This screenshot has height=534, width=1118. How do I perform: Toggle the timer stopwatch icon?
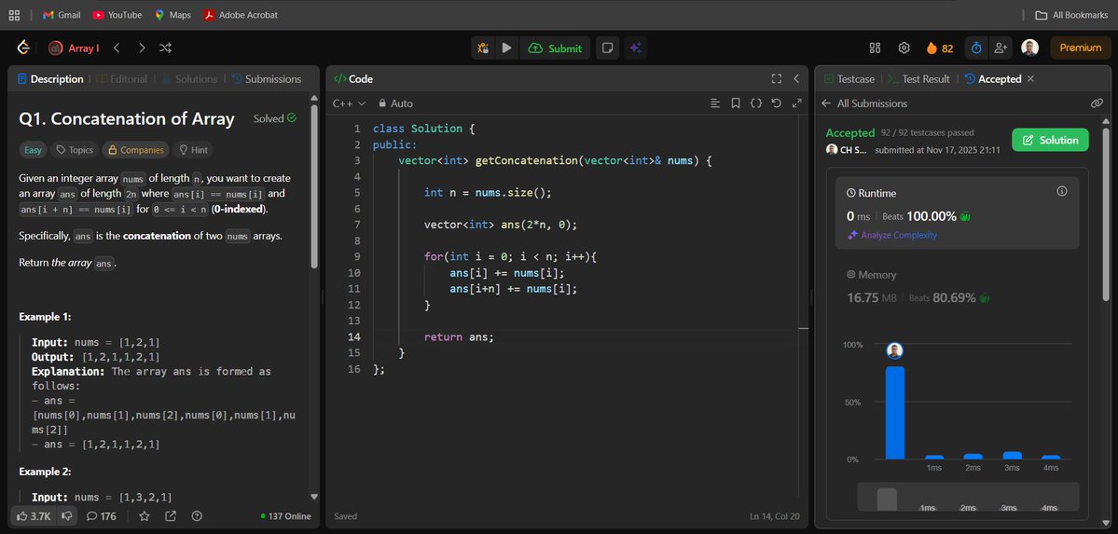click(x=977, y=48)
